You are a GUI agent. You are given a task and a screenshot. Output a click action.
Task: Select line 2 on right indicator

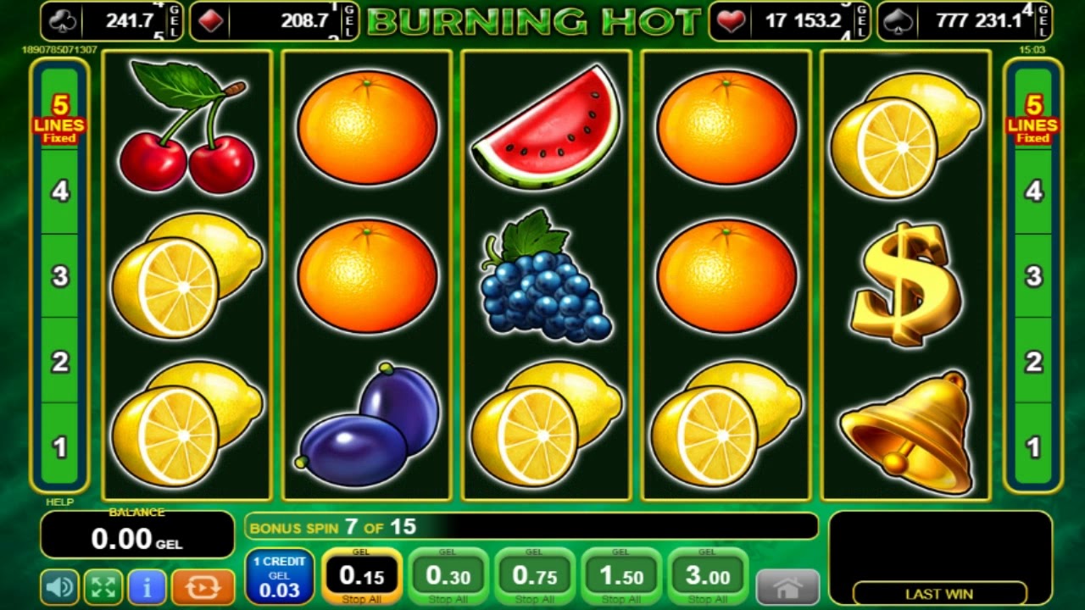click(x=1032, y=362)
